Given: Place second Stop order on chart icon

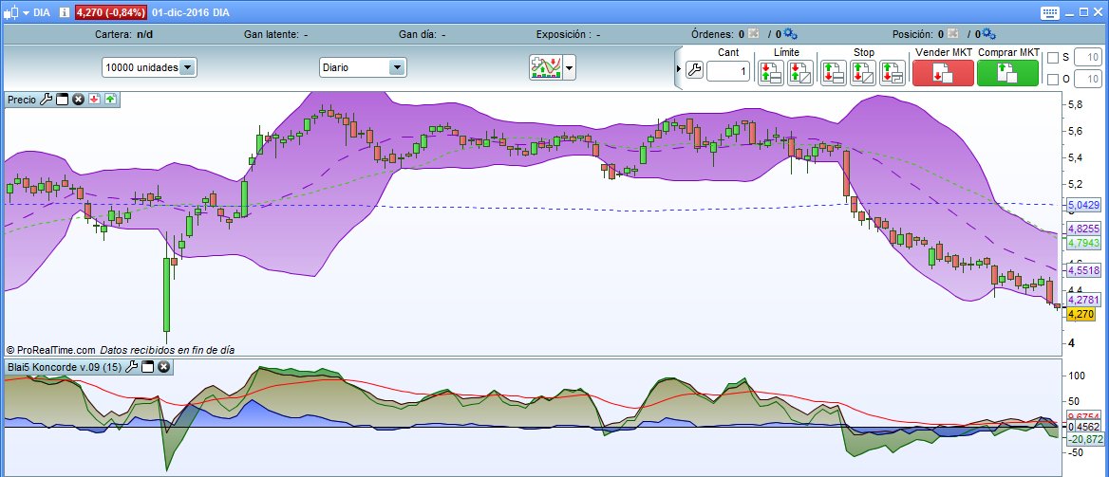Looking at the screenshot, I should tap(863, 73).
